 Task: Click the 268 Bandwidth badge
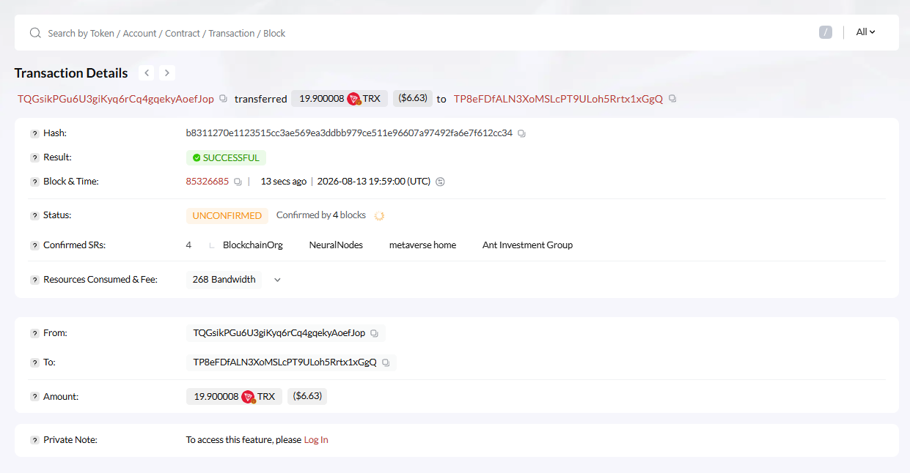click(224, 280)
